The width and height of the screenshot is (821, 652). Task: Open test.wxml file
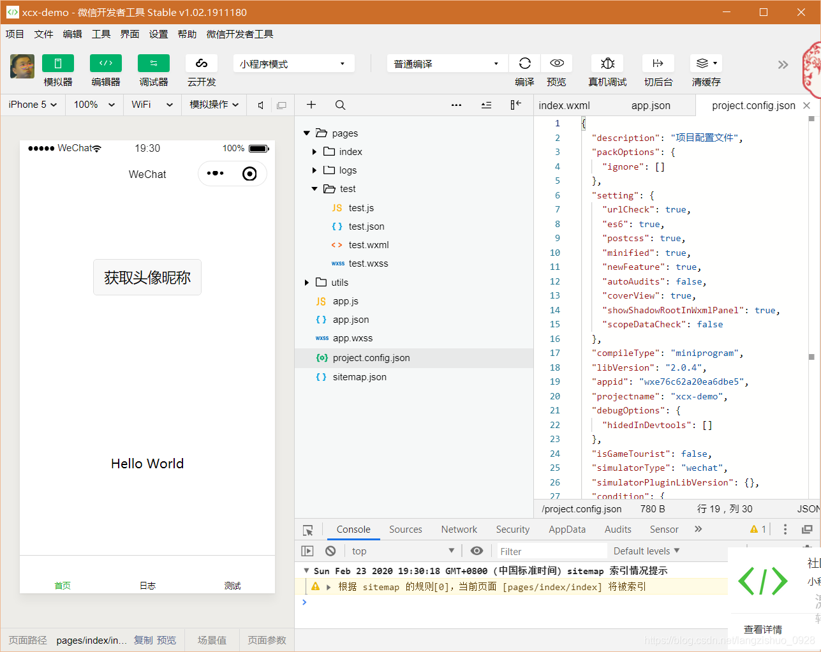[x=369, y=245]
